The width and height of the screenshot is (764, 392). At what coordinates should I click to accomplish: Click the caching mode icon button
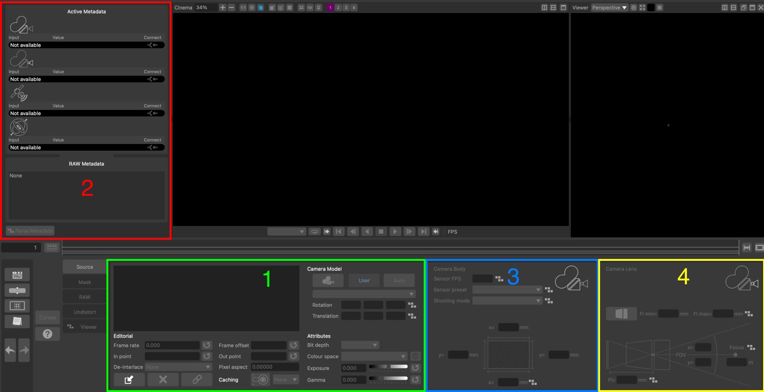click(260, 380)
